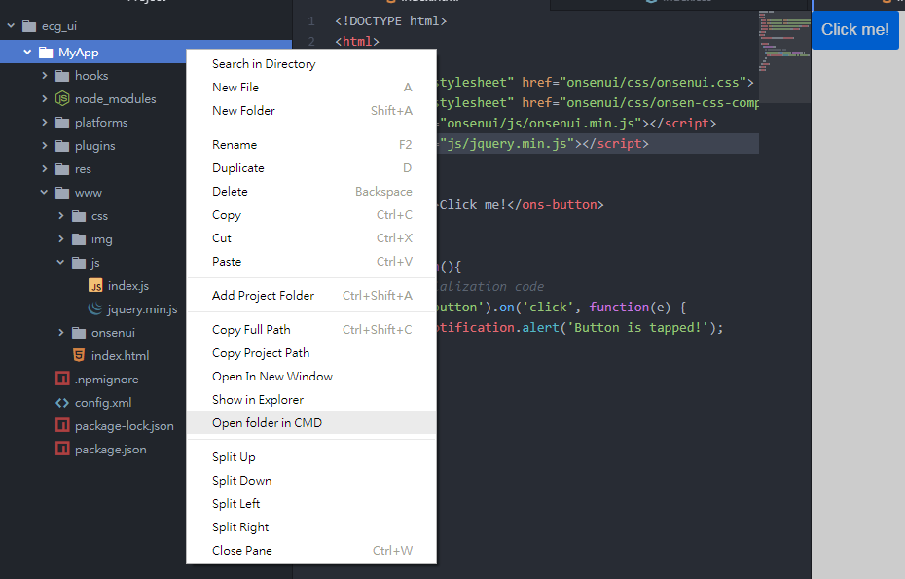Select New File in context menu
905x579 pixels.
click(311, 88)
